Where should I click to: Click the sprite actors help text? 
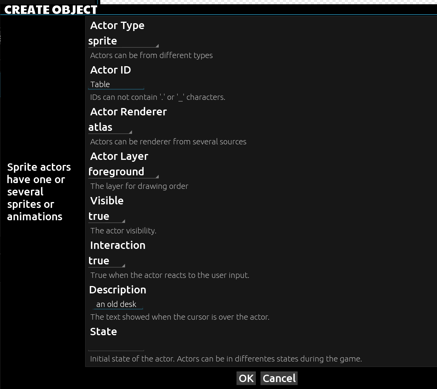coord(38,192)
